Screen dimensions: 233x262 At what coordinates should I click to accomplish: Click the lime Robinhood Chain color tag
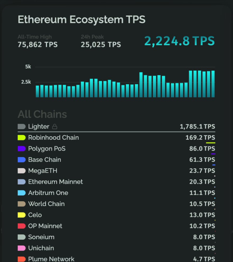click(22, 138)
